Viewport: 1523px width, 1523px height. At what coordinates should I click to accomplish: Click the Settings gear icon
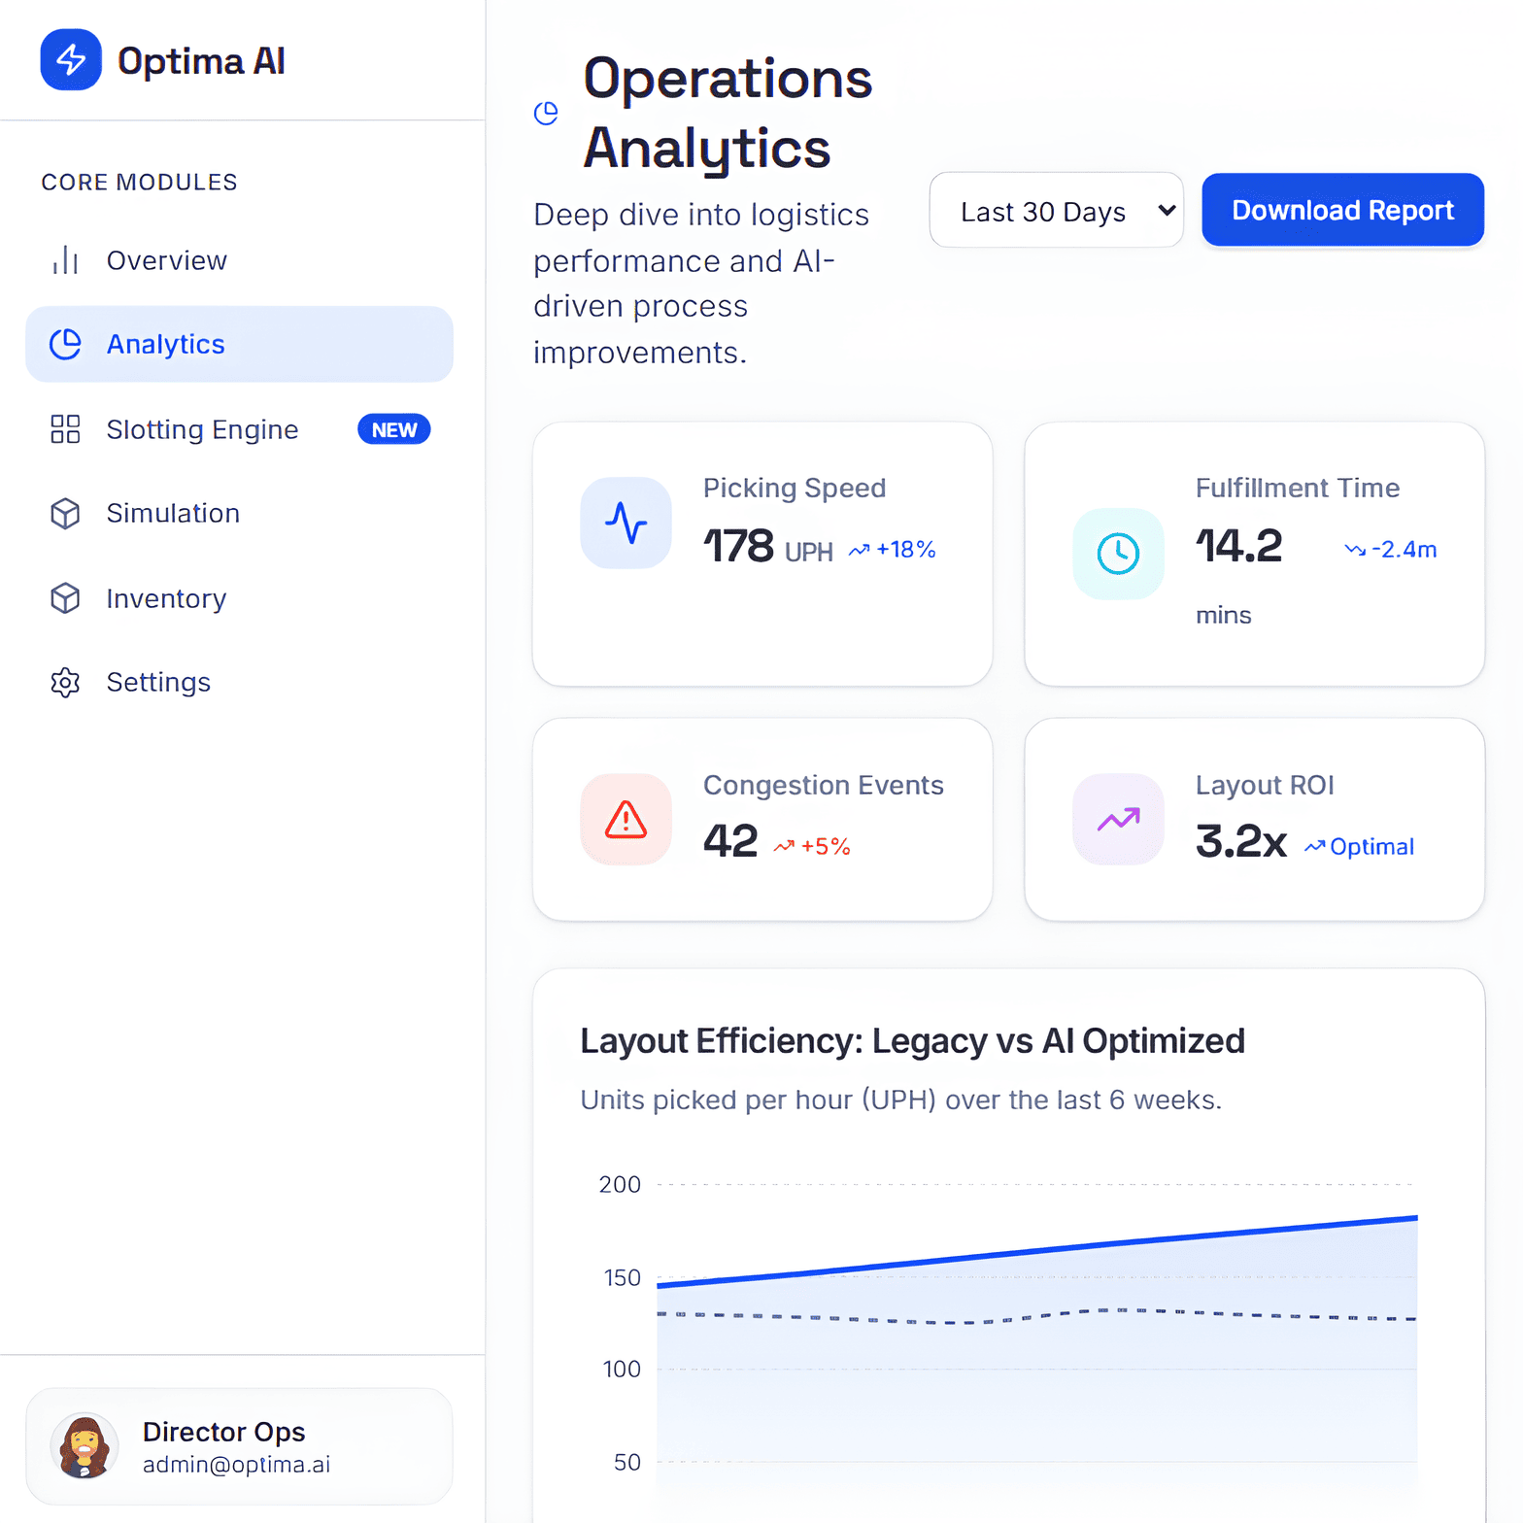pos(65,683)
